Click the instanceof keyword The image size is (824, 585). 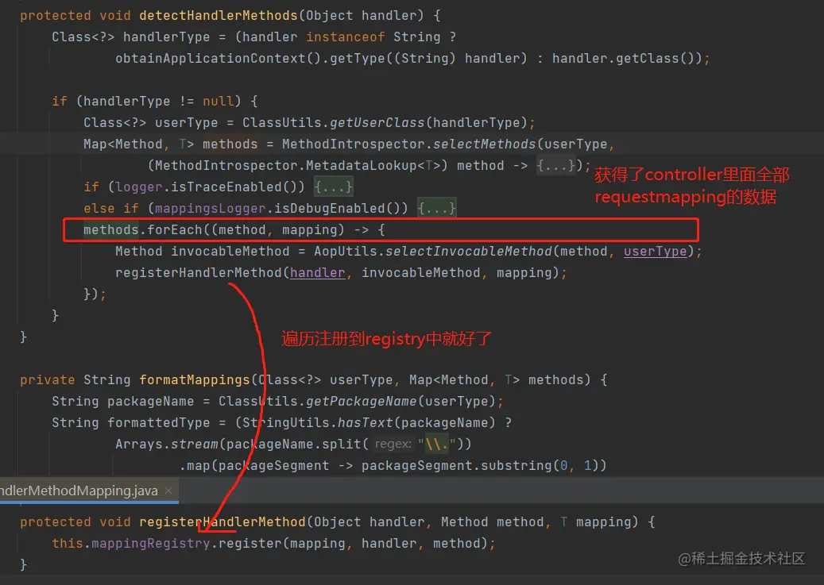tap(346, 37)
